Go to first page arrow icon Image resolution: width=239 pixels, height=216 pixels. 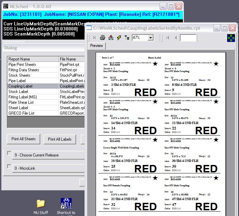tap(168, 38)
